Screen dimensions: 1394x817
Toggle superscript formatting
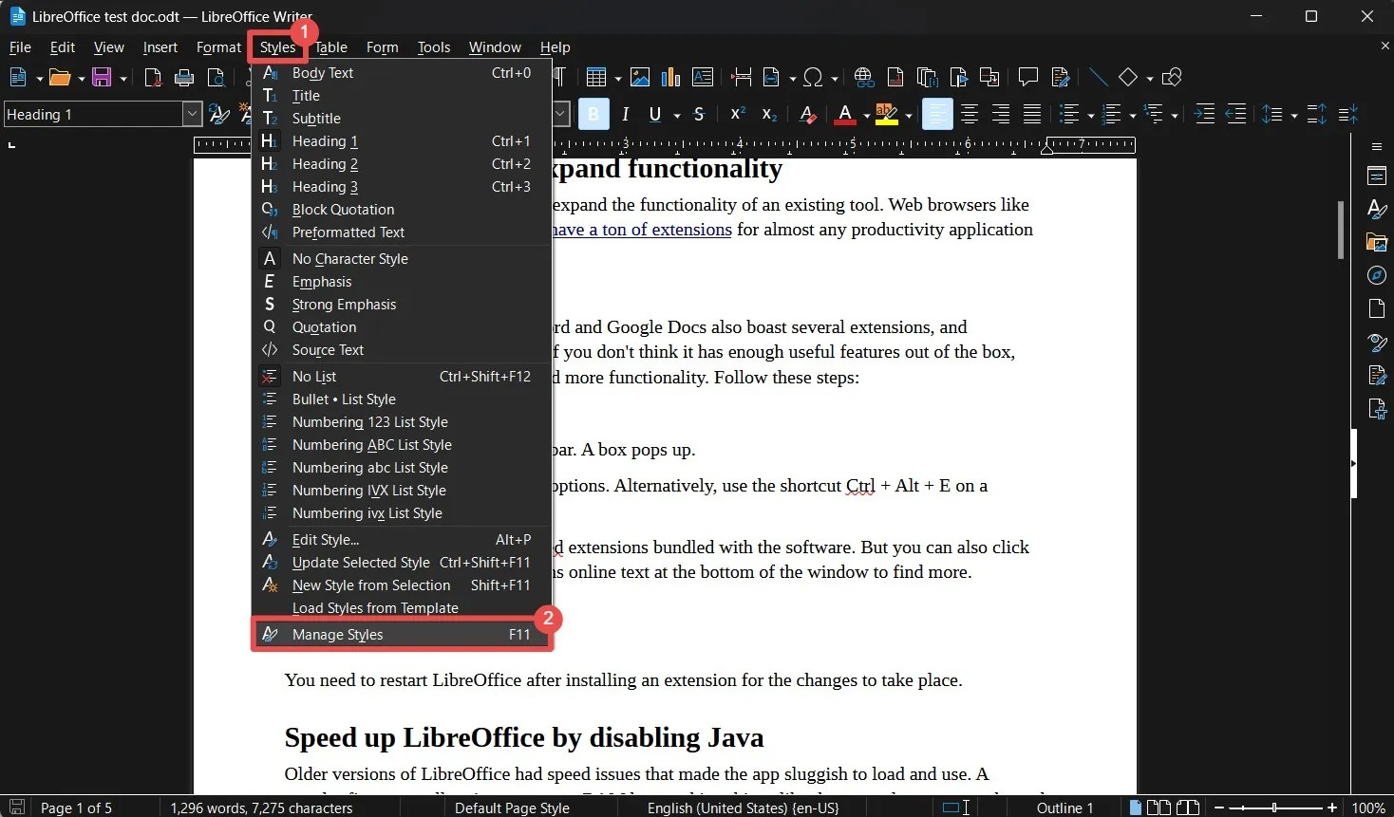click(x=737, y=114)
